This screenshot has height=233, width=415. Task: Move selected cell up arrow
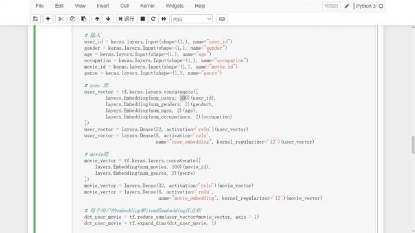97,19
